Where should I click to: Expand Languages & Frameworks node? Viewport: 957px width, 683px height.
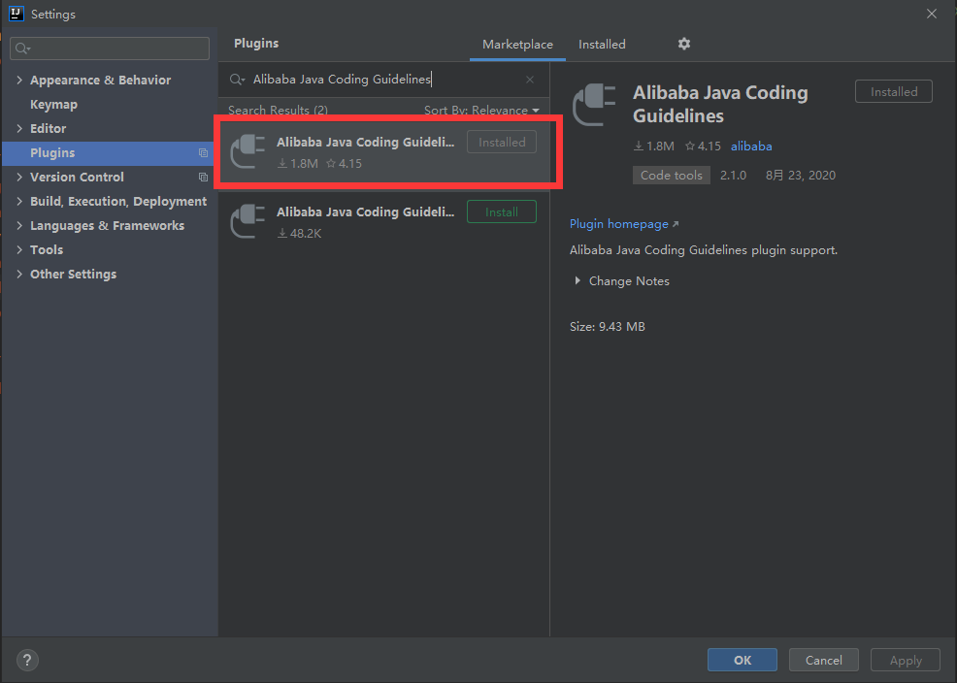(19, 226)
